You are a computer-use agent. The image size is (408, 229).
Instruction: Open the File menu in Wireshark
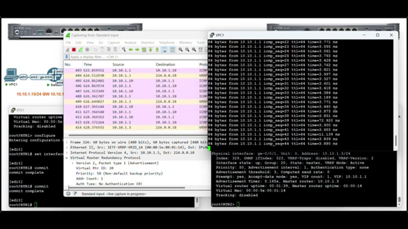click(x=68, y=43)
